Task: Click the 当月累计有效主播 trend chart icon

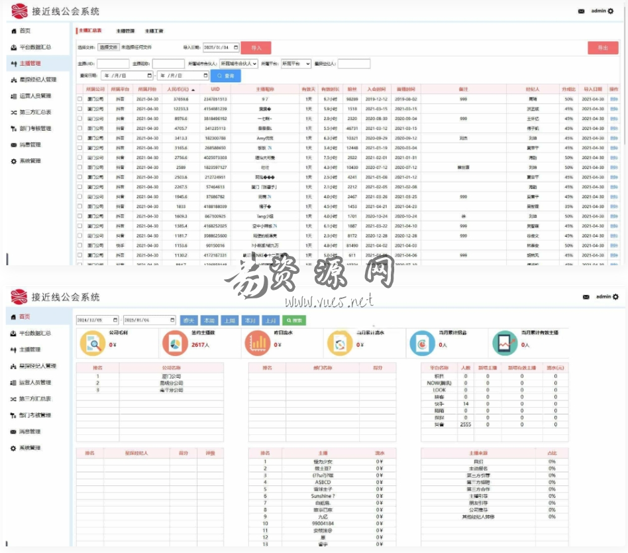Action: click(505, 343)
